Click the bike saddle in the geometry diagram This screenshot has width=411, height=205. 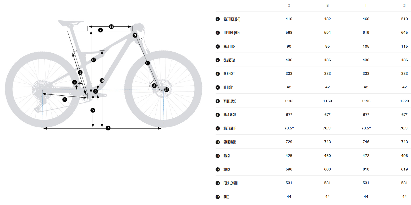pyautogui.click(x=70, y=23)
